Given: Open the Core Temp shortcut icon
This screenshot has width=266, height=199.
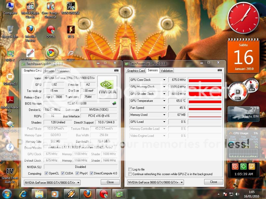Looking at the screenshot, I should click(50, 10).
